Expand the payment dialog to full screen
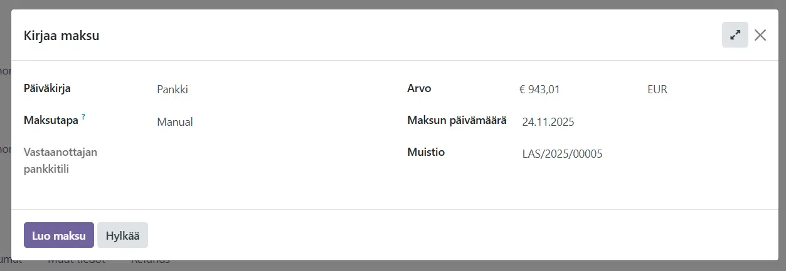 tap(735, 35)
